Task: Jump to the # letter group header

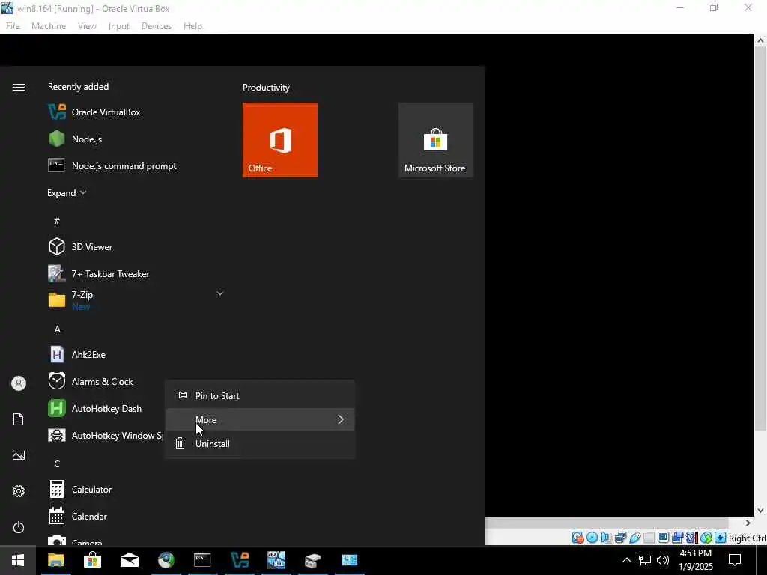Action: (57, 221)
